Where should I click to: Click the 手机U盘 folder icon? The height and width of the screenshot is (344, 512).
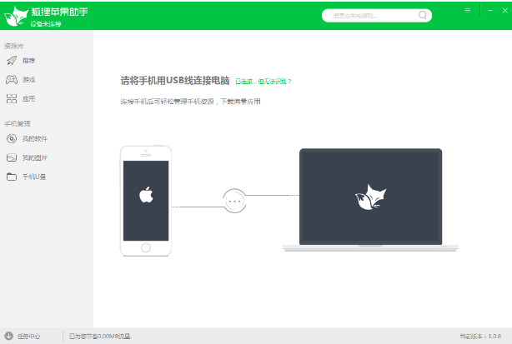coord(12,177)
